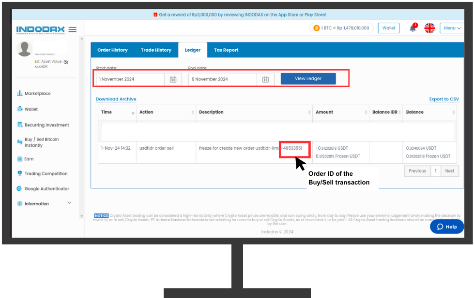Click the Start date input field
The width and height of the screenshot is (474, 298).
[x=130, y=79]
